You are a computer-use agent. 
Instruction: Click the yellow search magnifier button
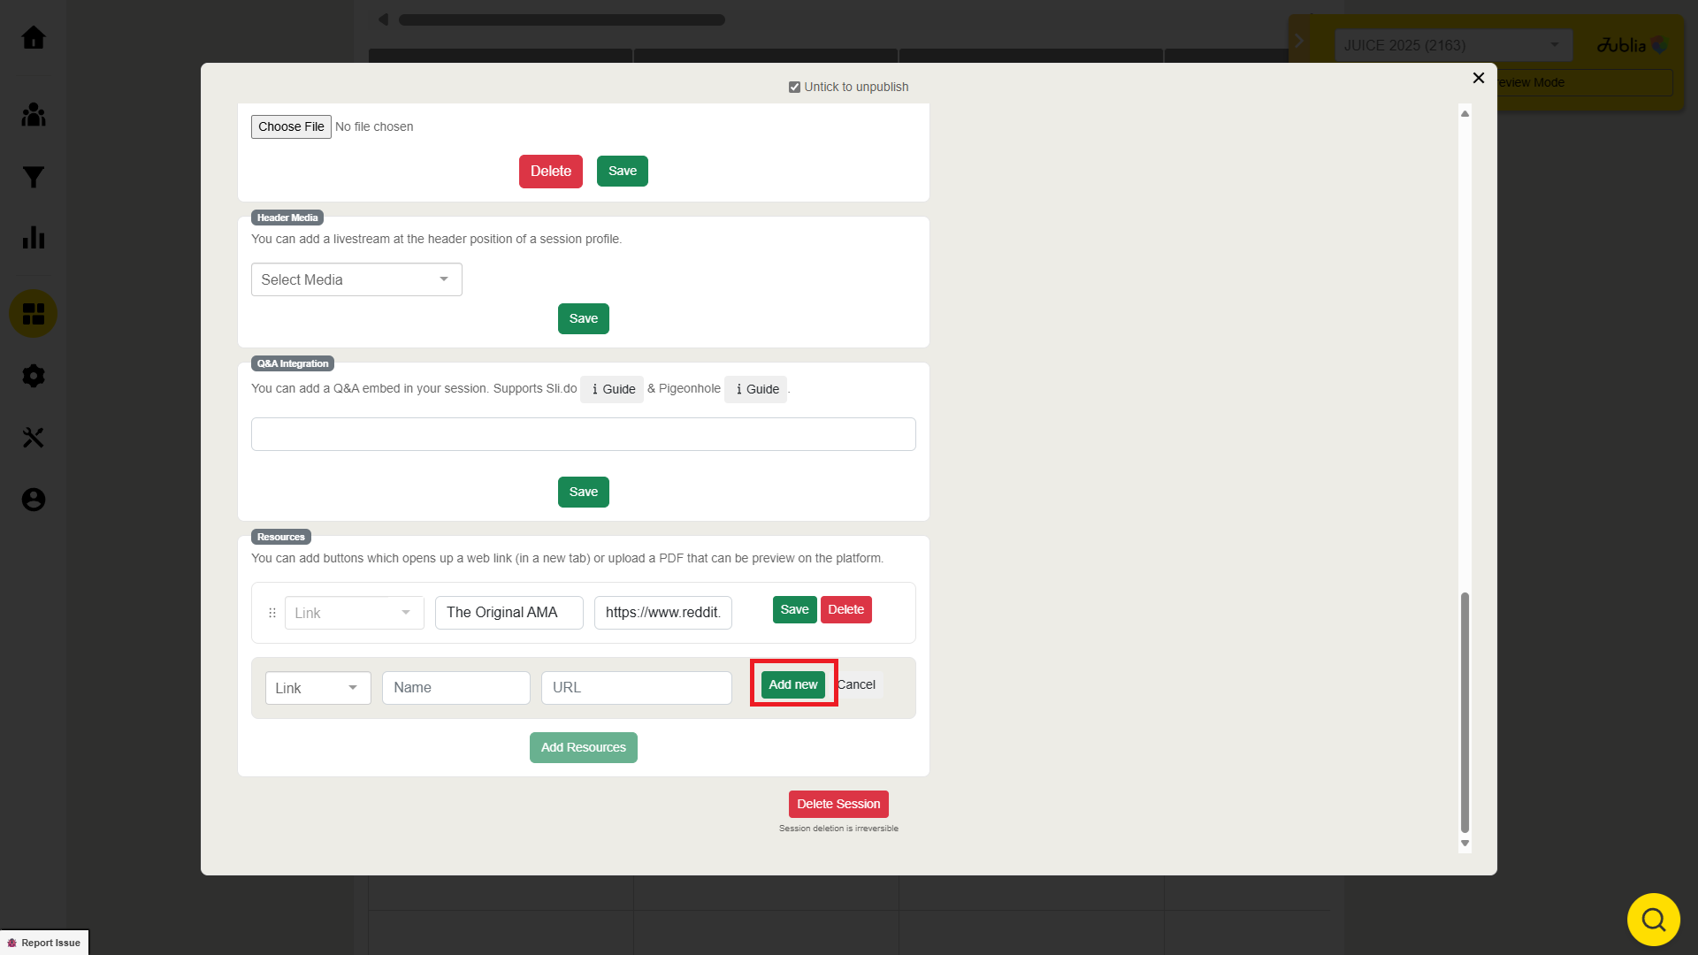coord(1653,920)
